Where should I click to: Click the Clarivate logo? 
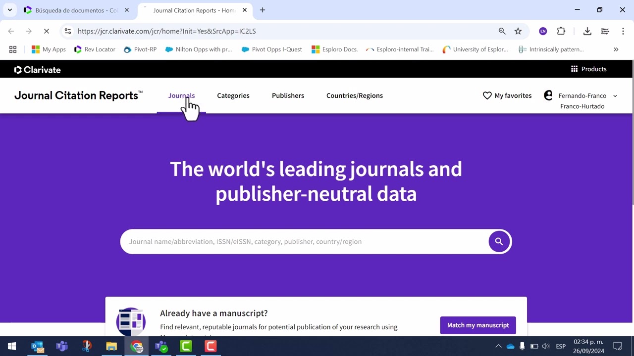[x=37, y=70]
